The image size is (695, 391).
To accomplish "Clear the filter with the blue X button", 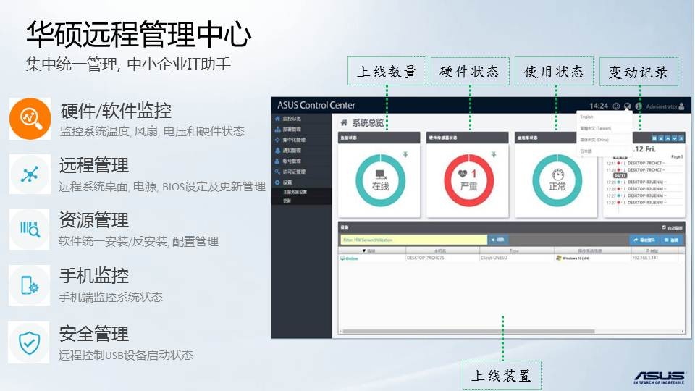I will pos(498,240).
